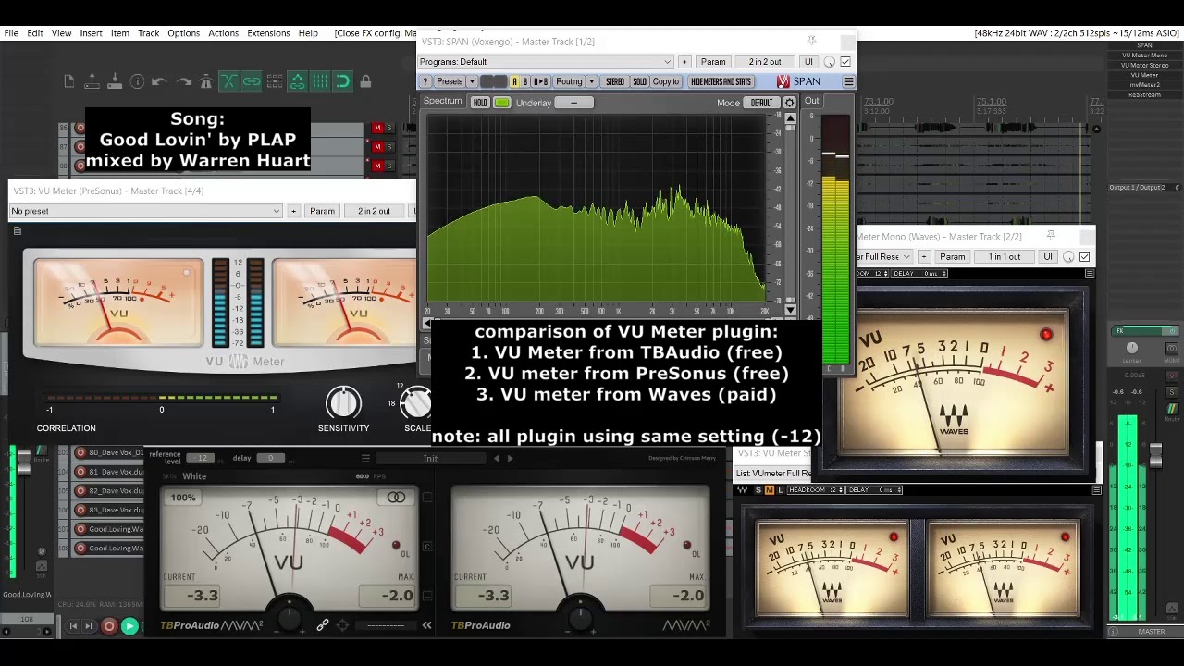Click TBProAudio stereo link rings icon
1184x666 pixels.
coord(396,498)
